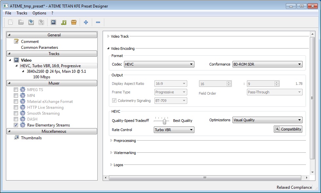The width and height of the screenshot is (321, 193).
Task: Click the Open preset folder icon
Action: point(21,22)
